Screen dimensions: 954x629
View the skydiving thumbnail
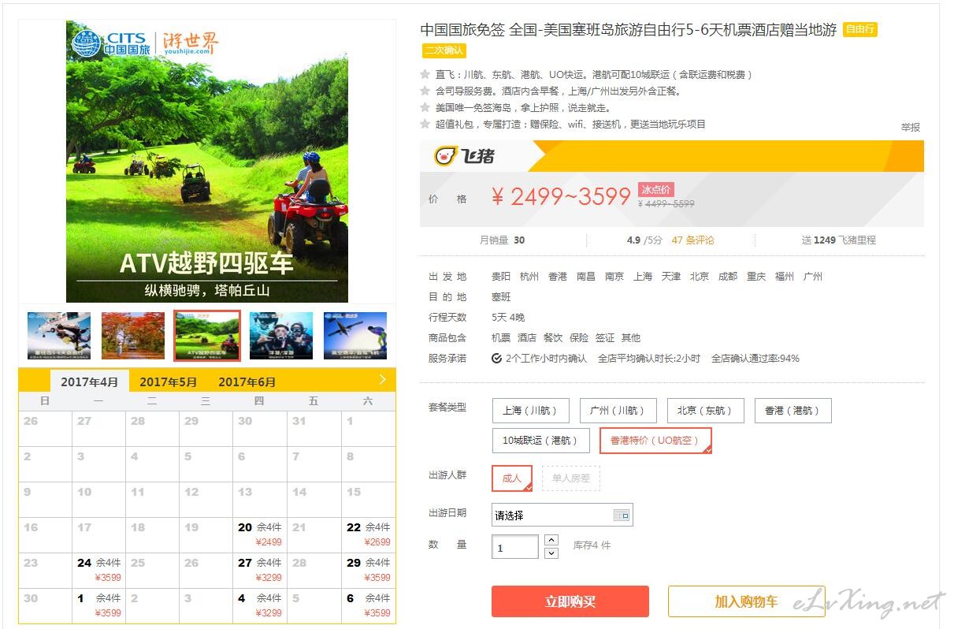click(x=59, y=336)
